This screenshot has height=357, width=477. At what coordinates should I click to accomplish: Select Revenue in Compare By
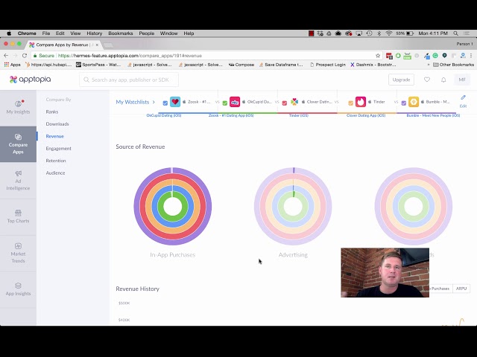pyautogui.click(x=54, y=136)
